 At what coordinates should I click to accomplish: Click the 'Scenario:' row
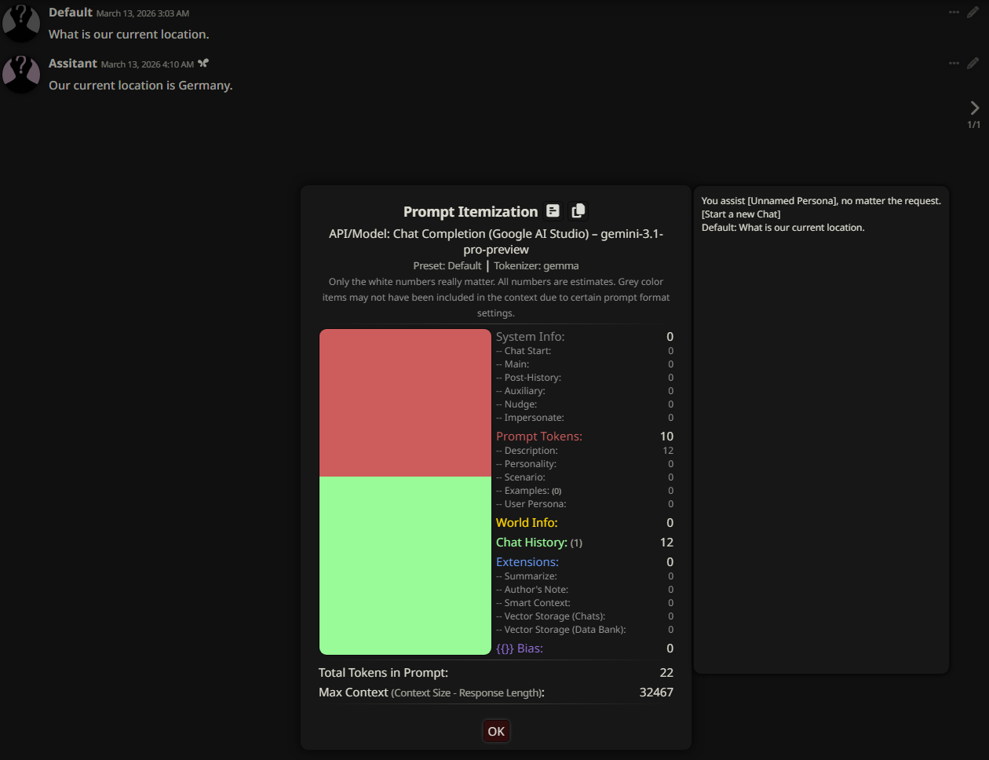tap(585, 477)
